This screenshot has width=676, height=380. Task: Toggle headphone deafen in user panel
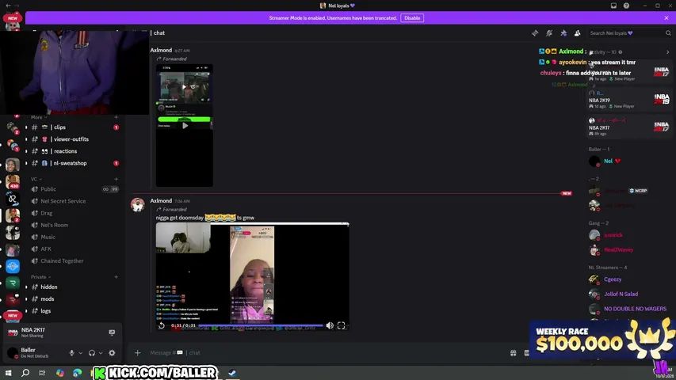pos(92,353)
